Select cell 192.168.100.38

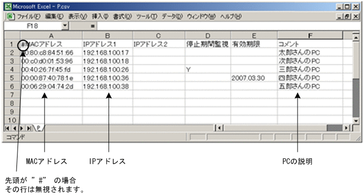[x=107, y=87]
